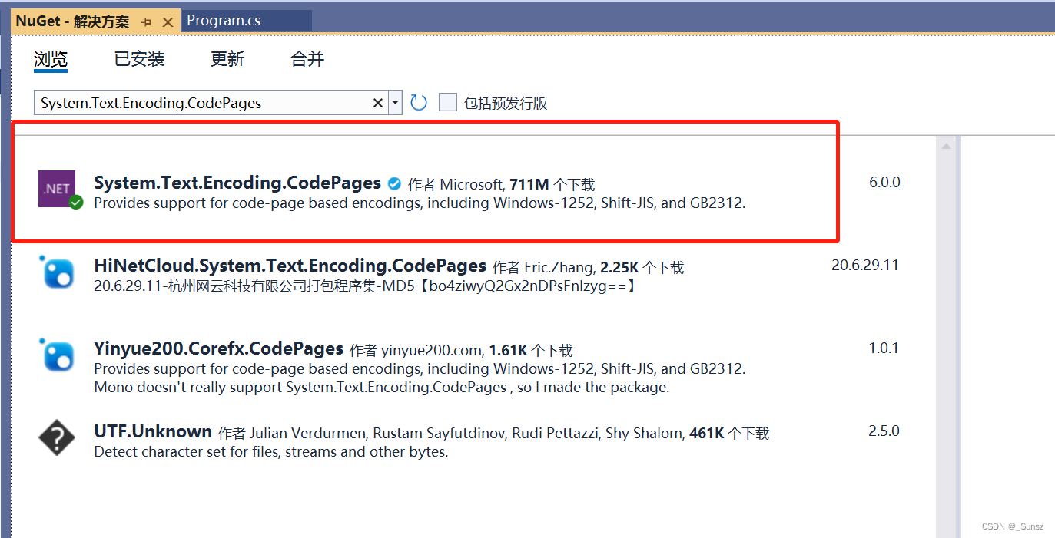Open the search history dropdown arrow
This screenshot has width=1055, height=538.
click(x=395, y=101)
